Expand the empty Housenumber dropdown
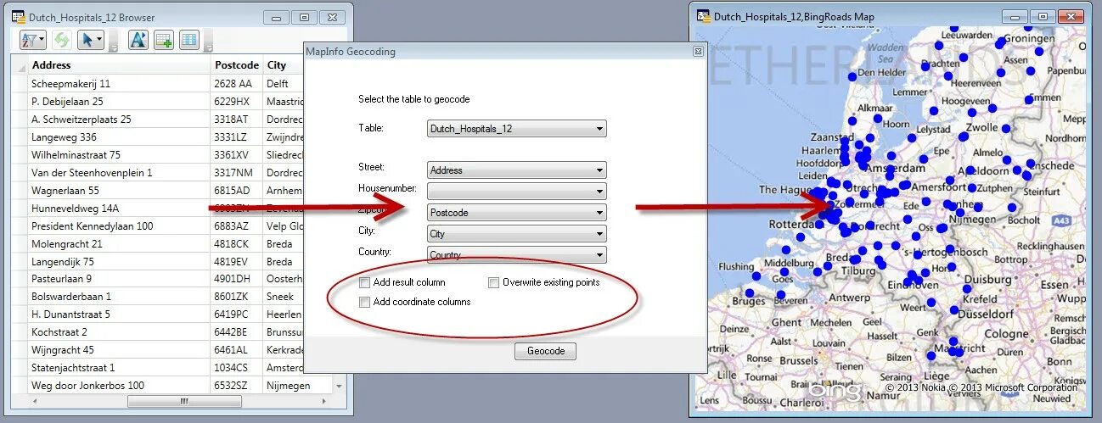Viewport: 1102px width, 423px height. click(516, 192)
